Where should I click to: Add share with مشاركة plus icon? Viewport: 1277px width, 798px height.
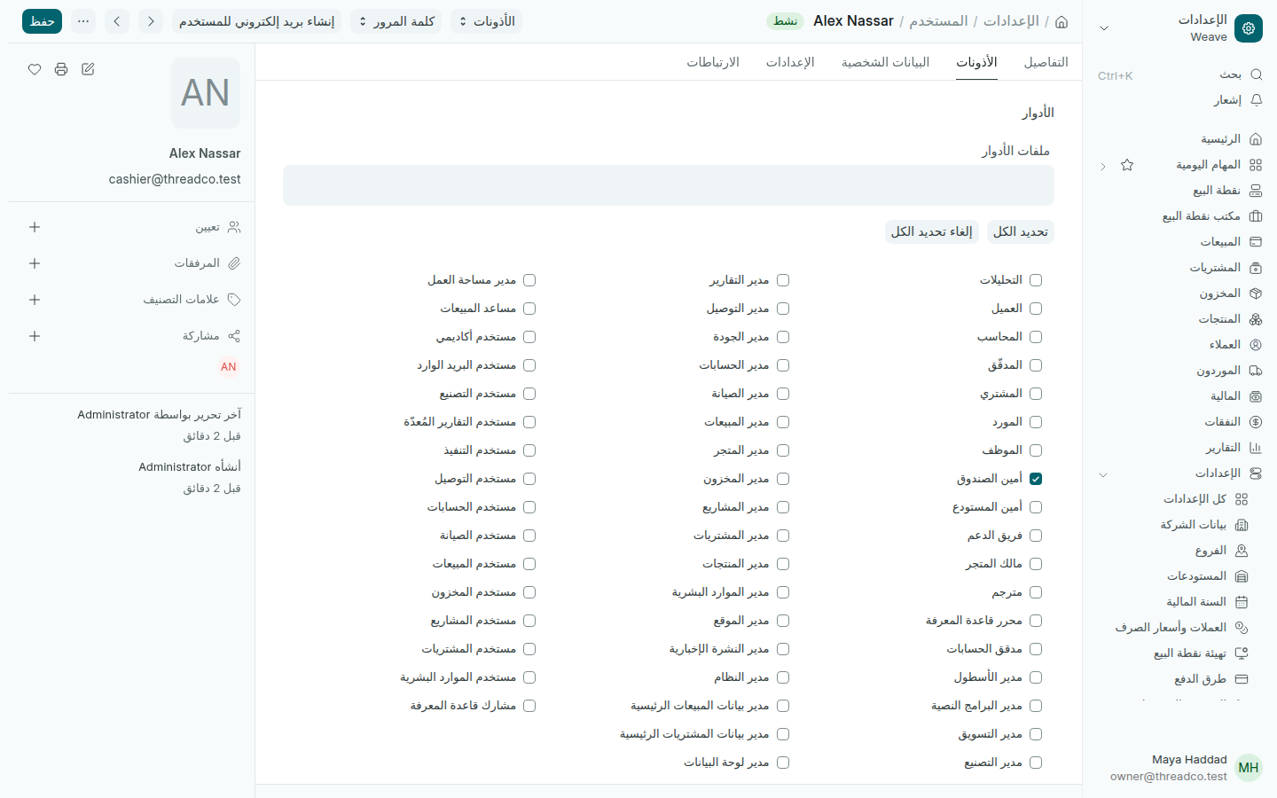coord(35,336)
